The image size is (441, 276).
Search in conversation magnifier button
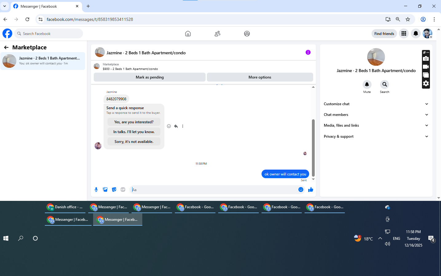pyautogui.click(x=384, y=84)
